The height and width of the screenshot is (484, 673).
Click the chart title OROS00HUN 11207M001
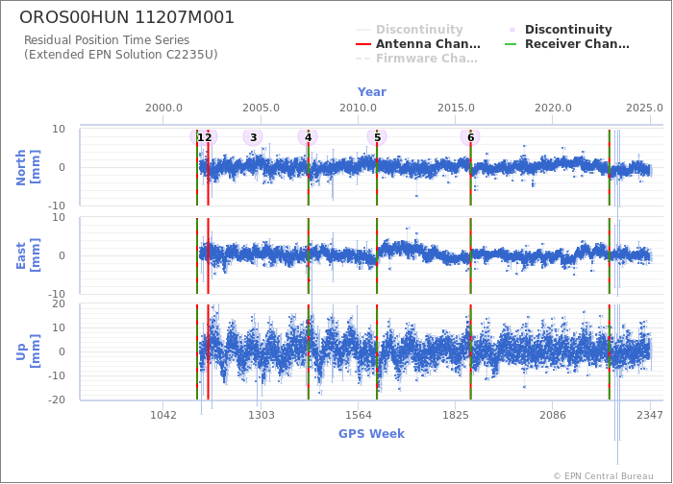127,17
